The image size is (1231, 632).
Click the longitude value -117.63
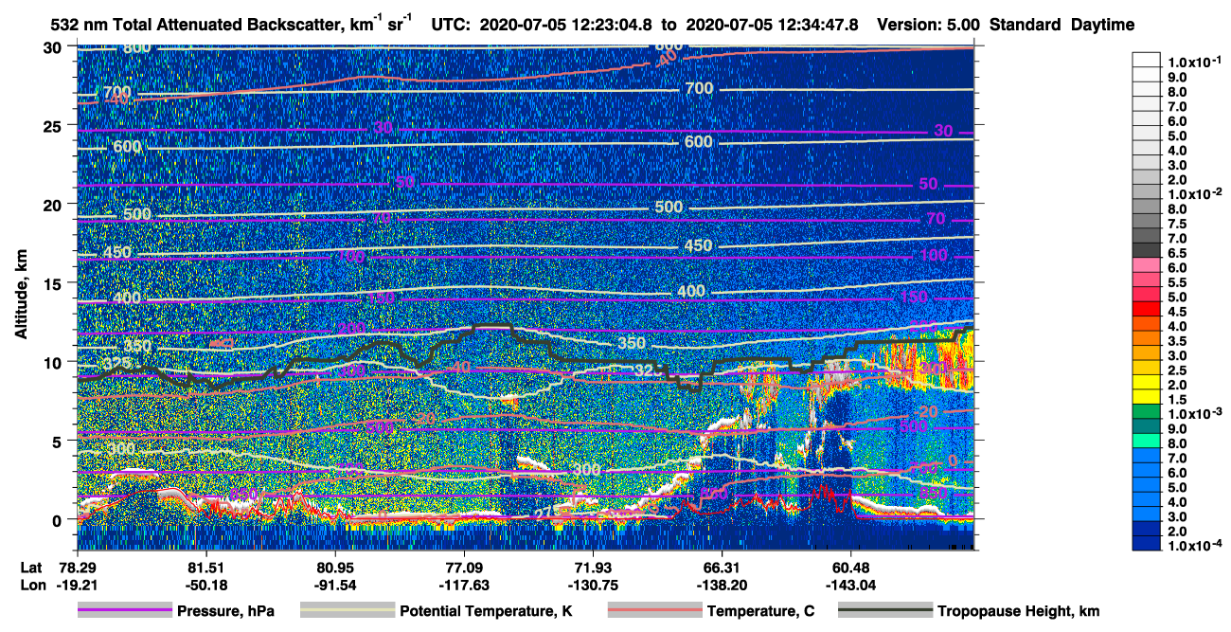pos(464,585)
